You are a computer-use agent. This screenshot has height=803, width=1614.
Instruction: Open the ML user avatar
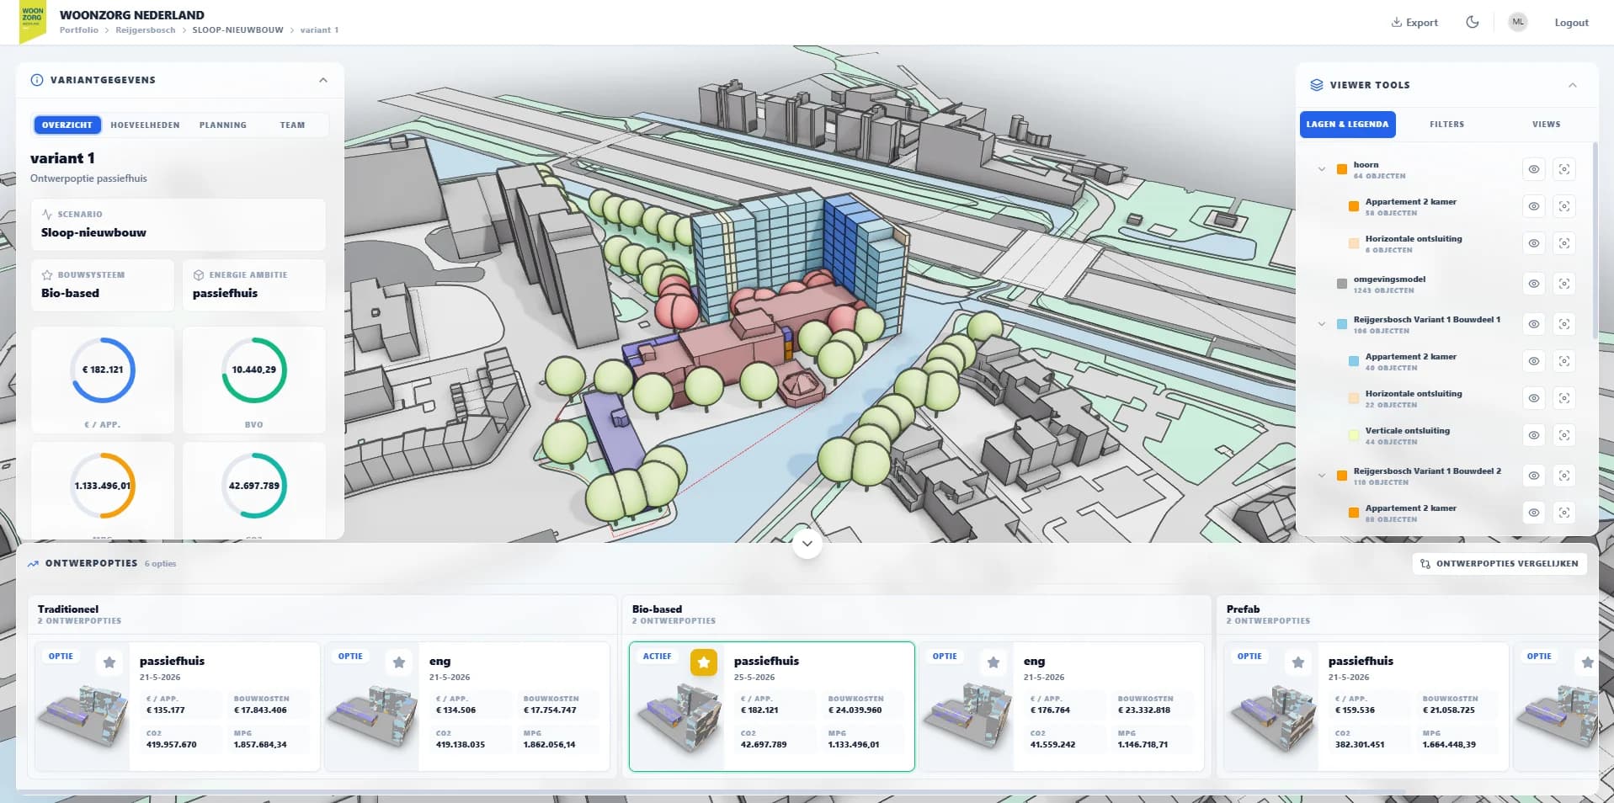click(1518, 22)
